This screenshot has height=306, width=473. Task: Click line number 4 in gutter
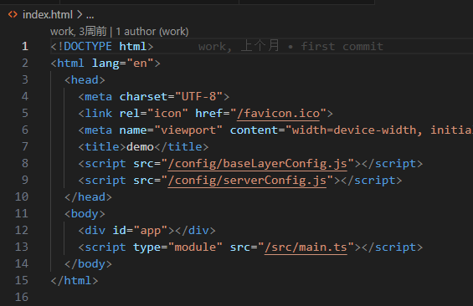click(25, 97)
